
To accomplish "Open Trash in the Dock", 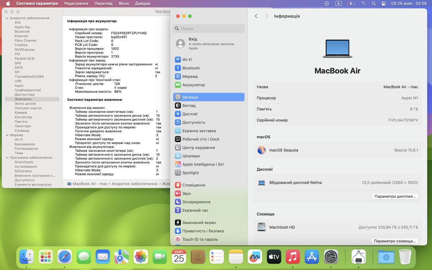I will click(x=405, y=257).
